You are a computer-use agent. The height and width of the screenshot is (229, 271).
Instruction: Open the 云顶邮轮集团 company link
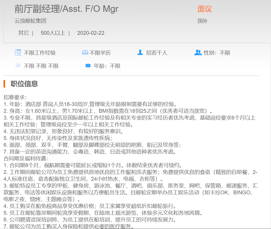click(x=30, y=21)
